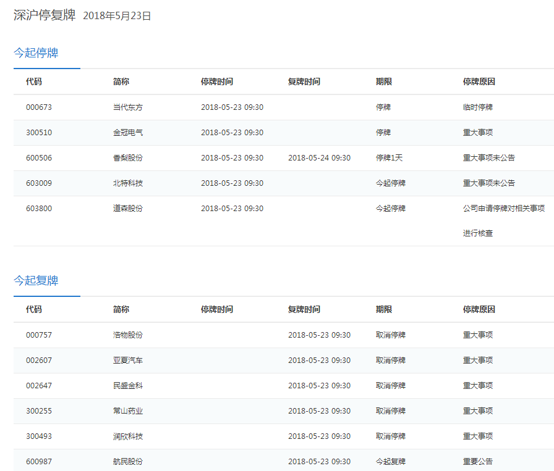554x471 pixels.
Task: Click stock code 300493
Action: 39,436
